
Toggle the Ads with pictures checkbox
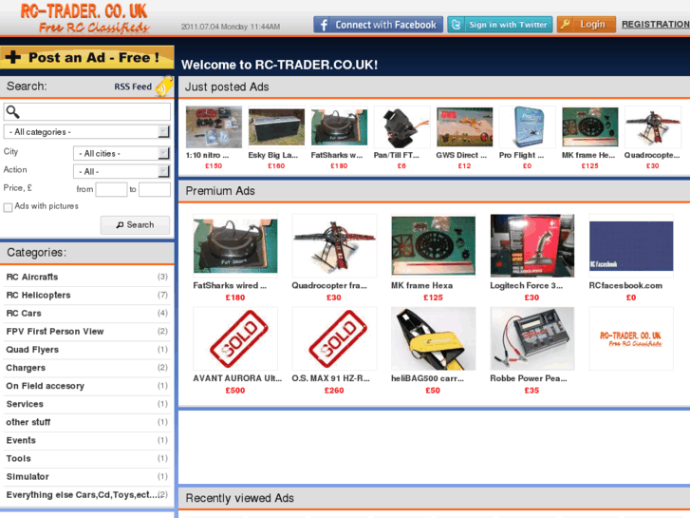point(8,207)
